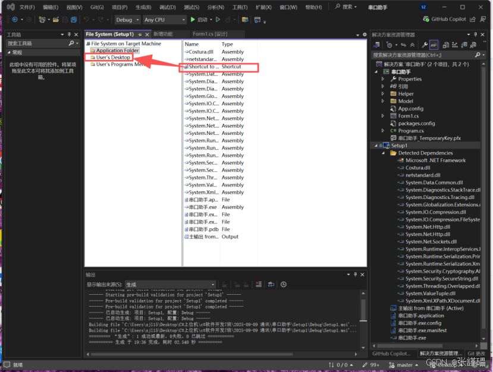The height and width of the screenshot is (372, 493).
Task: Expand the Properties node
Action: [382, 79]
